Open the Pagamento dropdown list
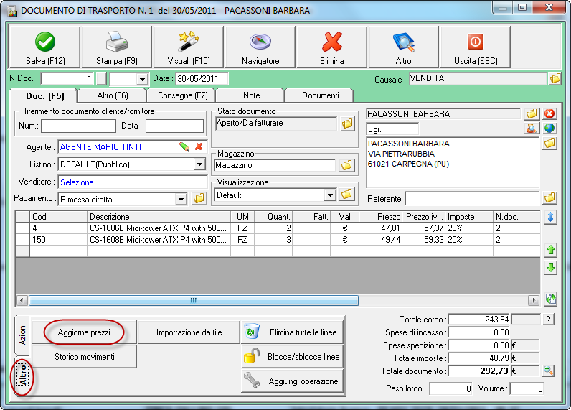The height and width of the screenshot is (410, 571). tap(181, 199)
